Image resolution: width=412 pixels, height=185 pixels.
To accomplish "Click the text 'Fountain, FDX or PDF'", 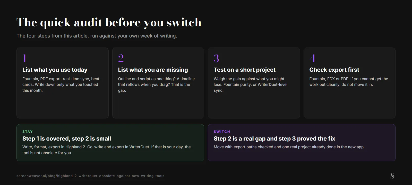I will (329, 79).
